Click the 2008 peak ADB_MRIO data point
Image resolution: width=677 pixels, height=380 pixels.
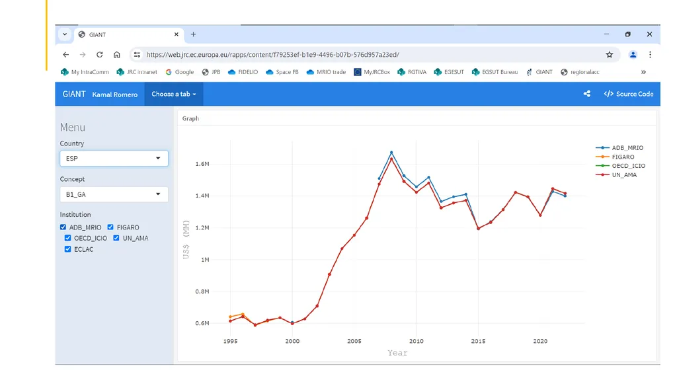[x=391, y=153]
